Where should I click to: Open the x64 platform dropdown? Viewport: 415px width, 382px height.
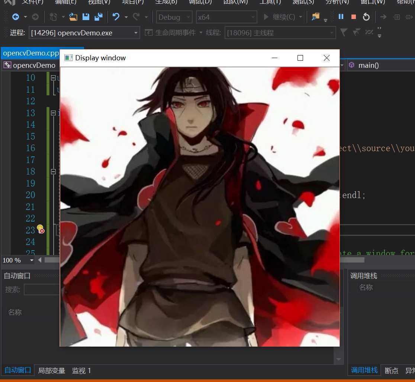point(226,17)
